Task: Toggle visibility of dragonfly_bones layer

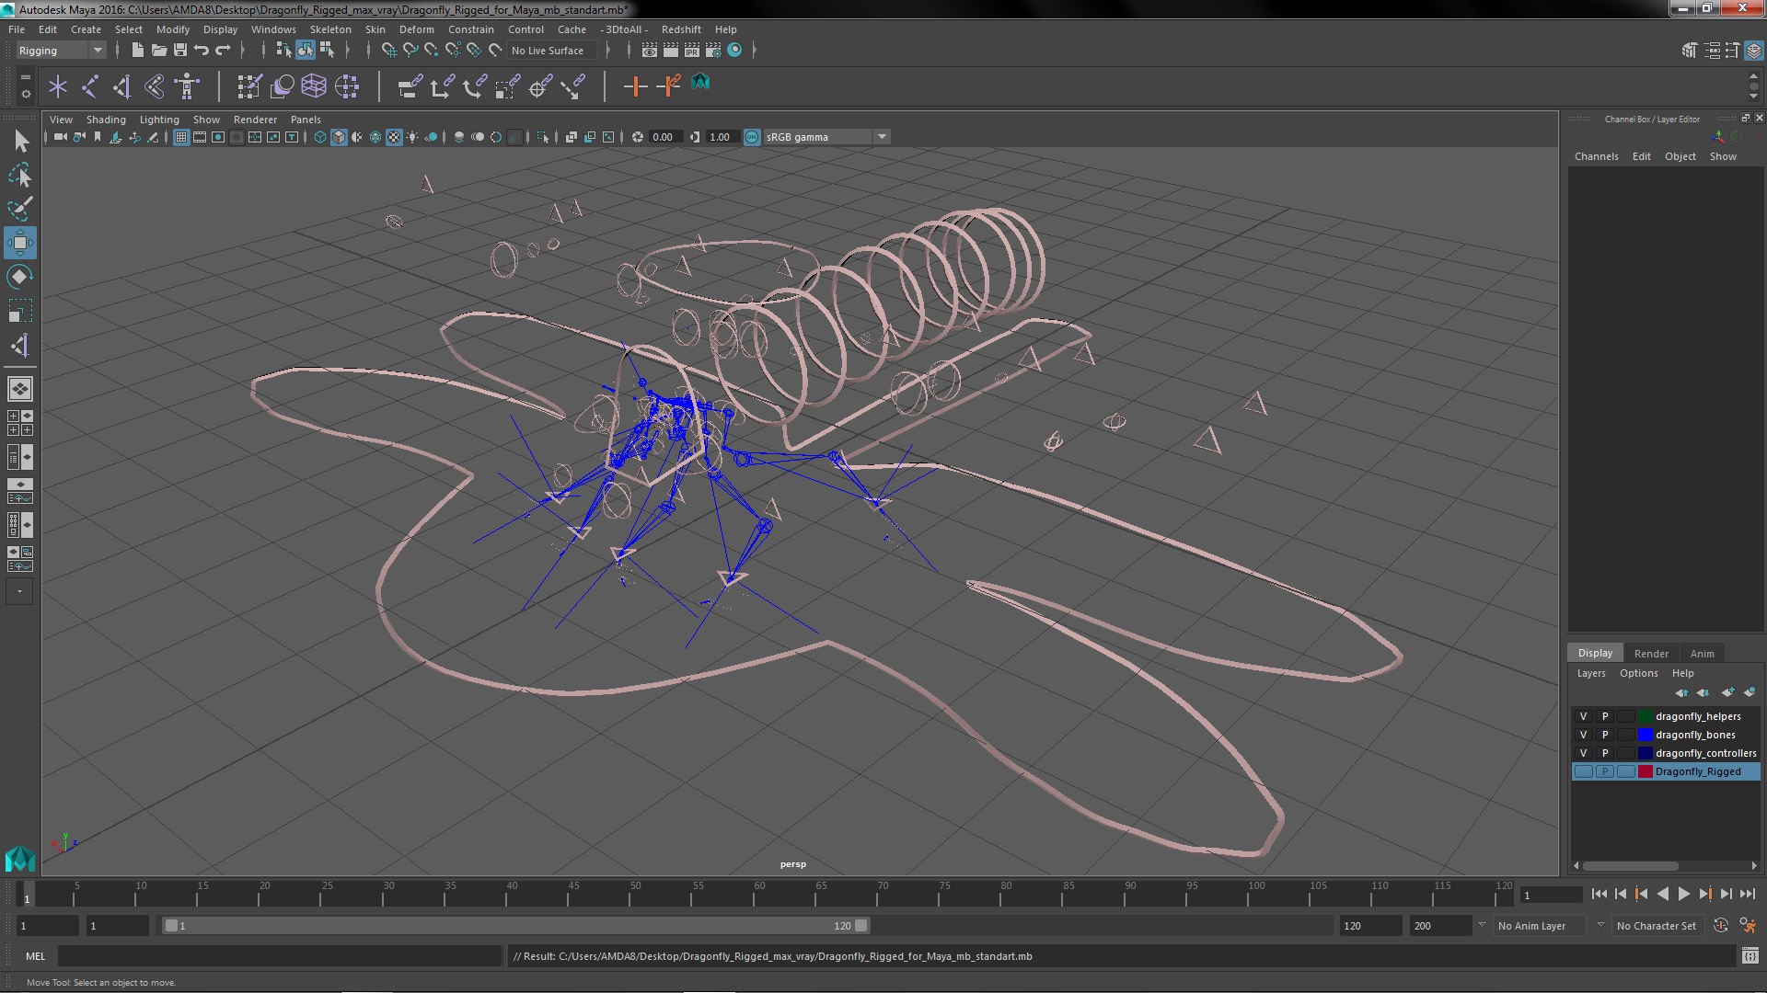Action: point(1583,735)
